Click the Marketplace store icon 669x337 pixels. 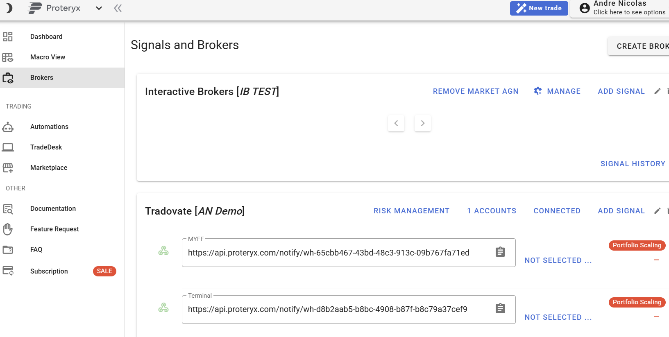[x=8, y=168]
